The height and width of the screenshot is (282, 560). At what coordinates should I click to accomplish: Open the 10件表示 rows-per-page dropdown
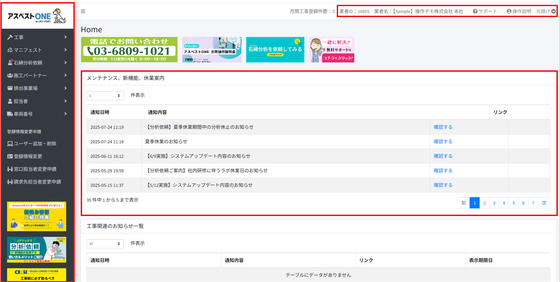coord(105,244)
